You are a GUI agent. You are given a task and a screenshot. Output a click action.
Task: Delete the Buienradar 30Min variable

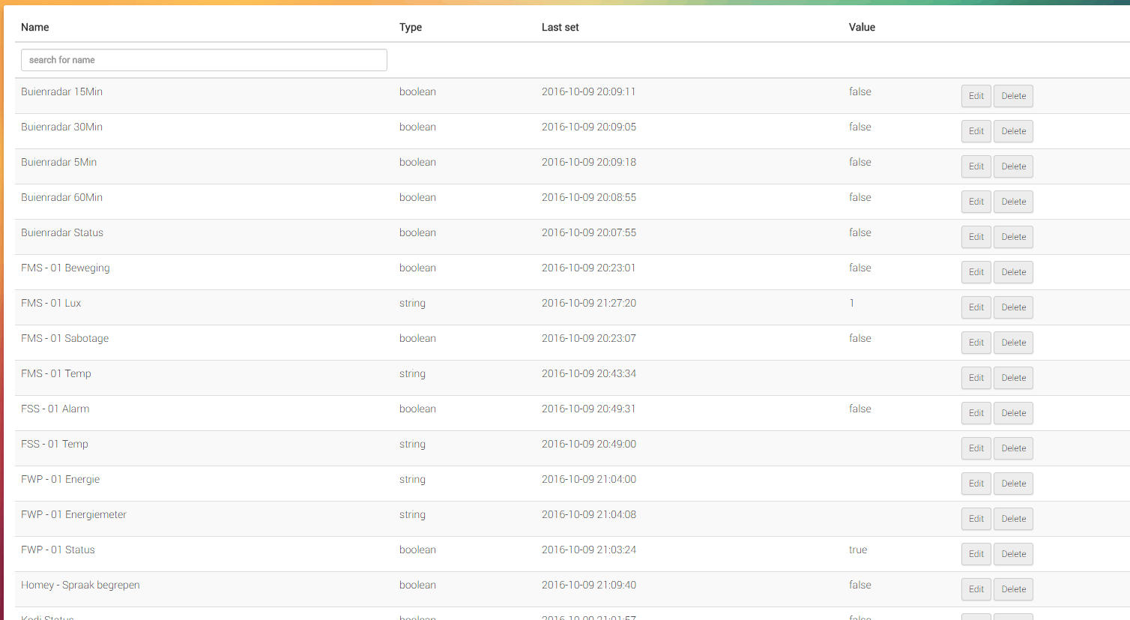point(1014,131)
